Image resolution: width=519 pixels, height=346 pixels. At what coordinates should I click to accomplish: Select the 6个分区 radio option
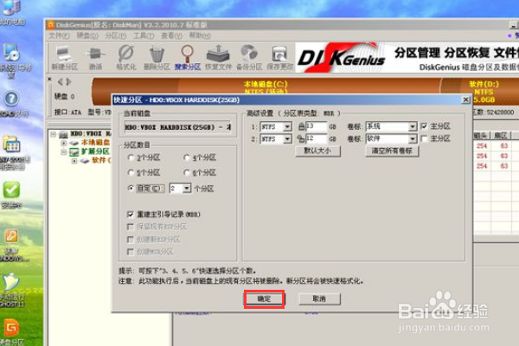pyautogui.click(x=187, y=172)
